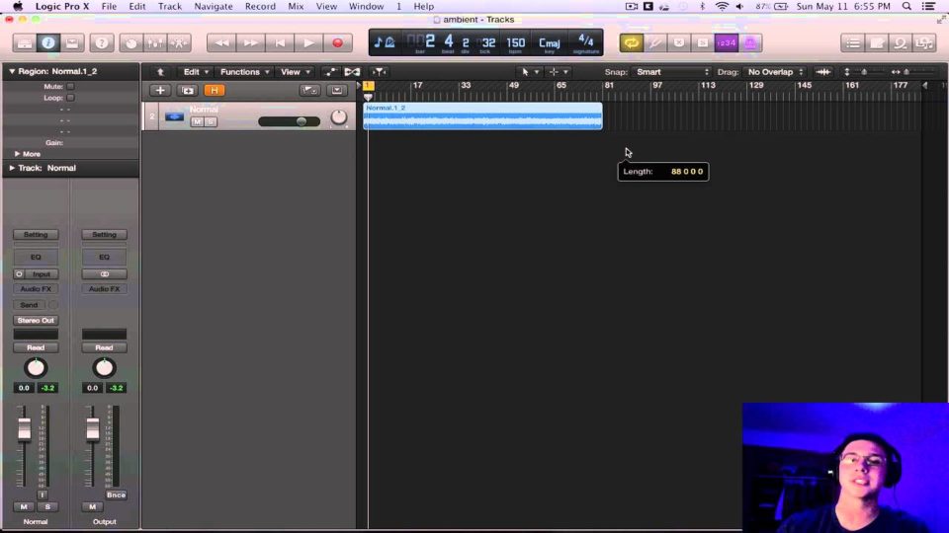Viewport: 949px width, 533px height.
Task: Solo the Normal track header S button
Action: pos(210,121)
